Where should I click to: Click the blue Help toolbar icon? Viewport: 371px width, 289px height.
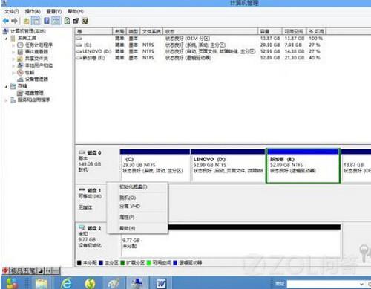(47, 21)
